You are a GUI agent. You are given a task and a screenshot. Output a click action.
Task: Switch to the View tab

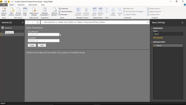click(43, 5)
